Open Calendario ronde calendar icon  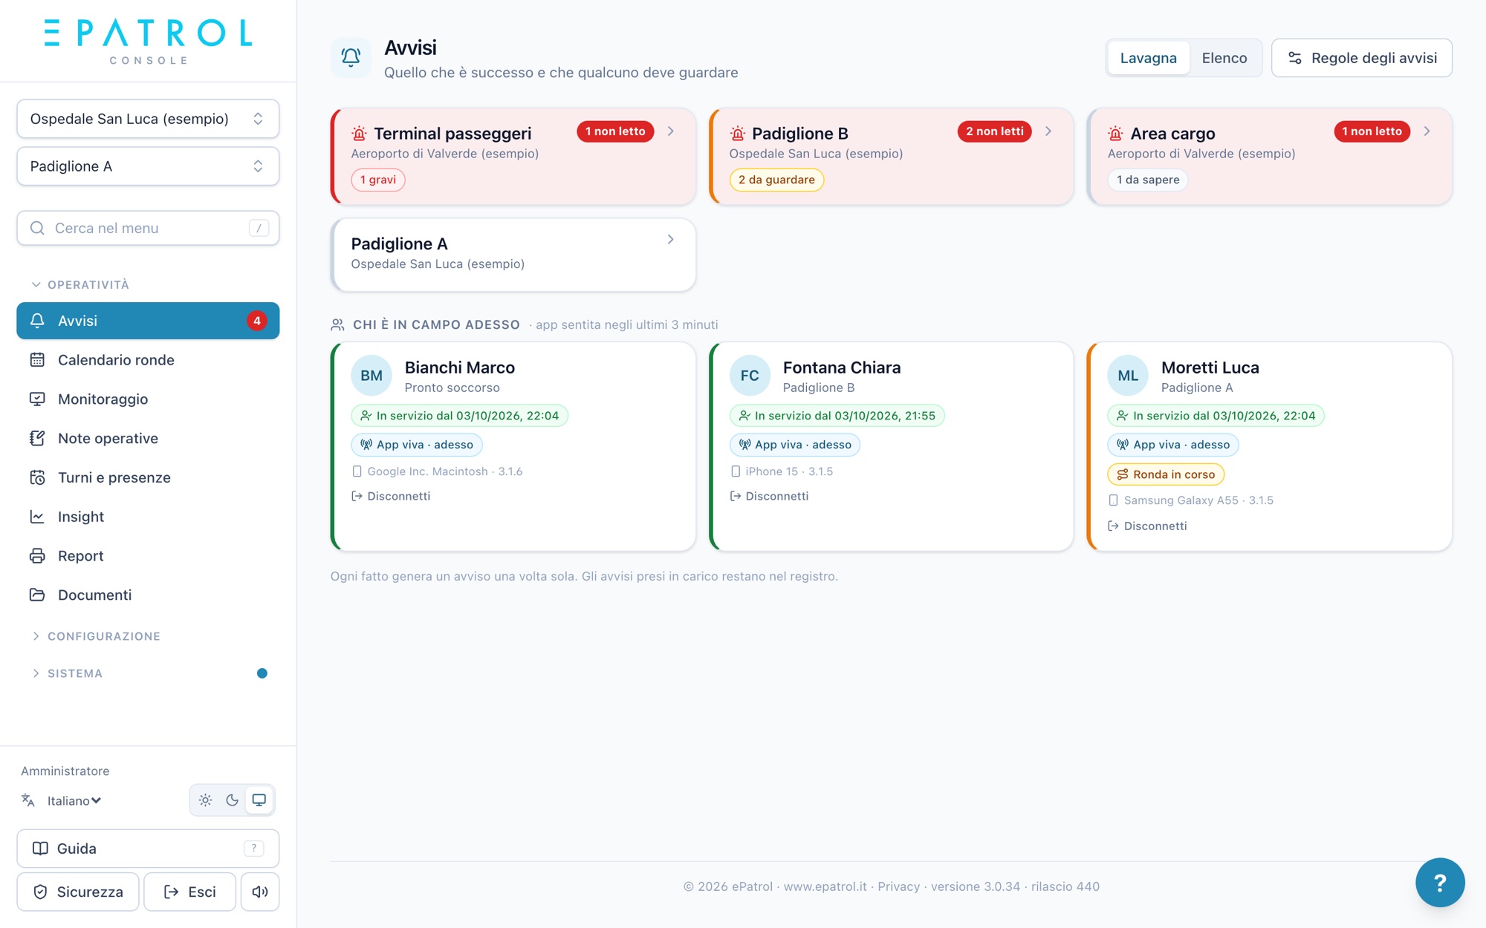point(37,360)
